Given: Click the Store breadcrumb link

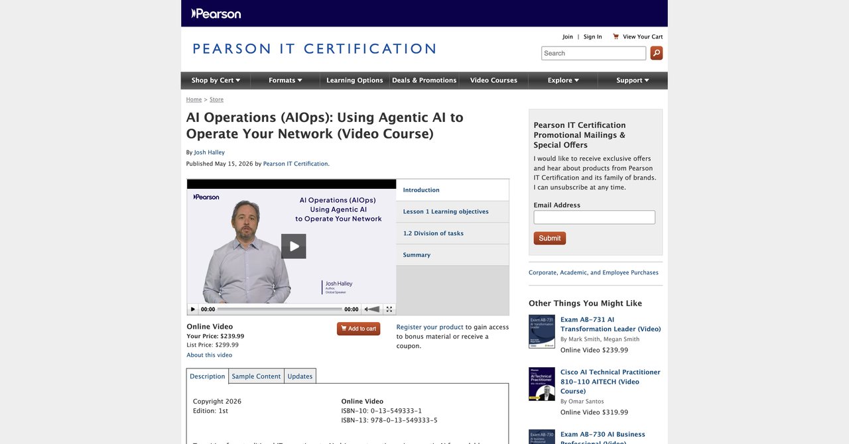Looking at the screenshot, I should (x=216, y=99).
